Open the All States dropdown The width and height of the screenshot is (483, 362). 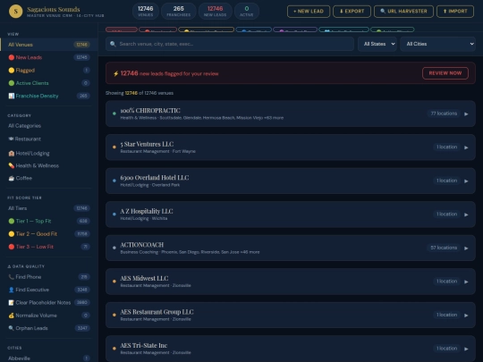tap(377, 44)
